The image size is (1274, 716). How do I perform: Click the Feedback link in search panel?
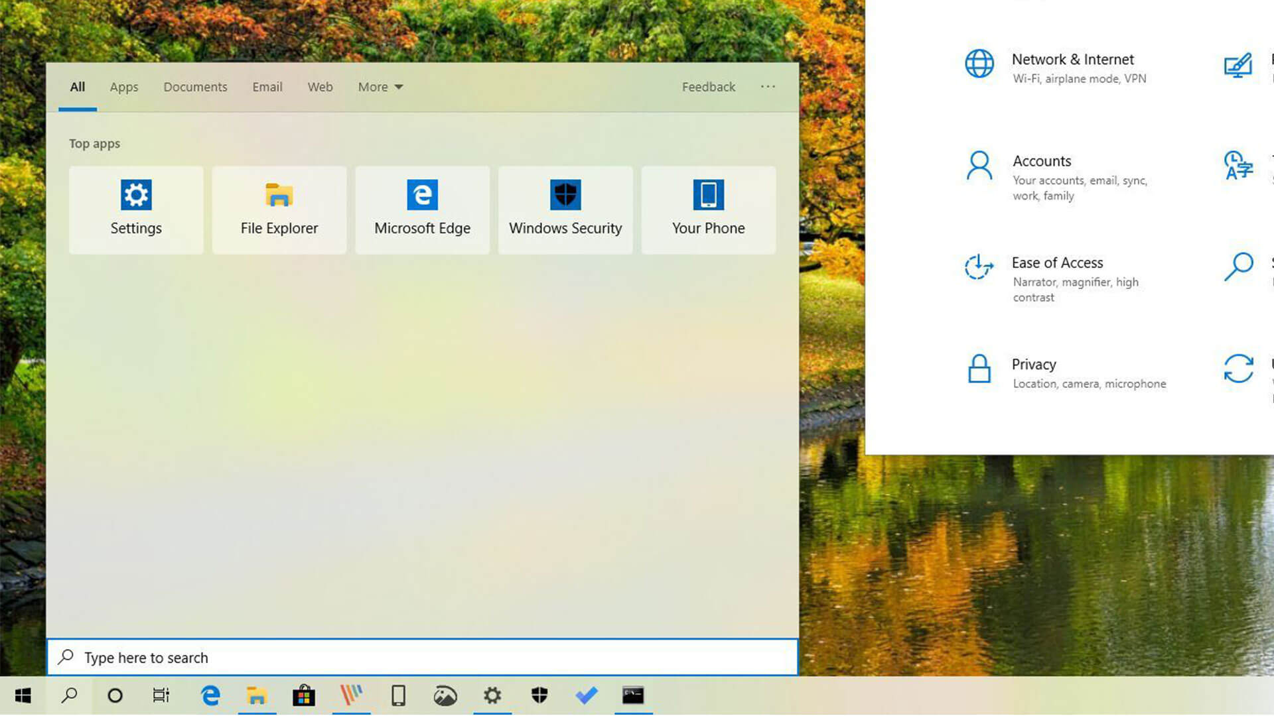pos(709,87)
